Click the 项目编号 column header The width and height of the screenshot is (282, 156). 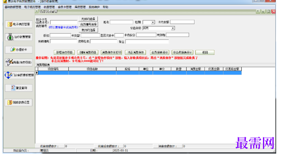coord(53,69)
